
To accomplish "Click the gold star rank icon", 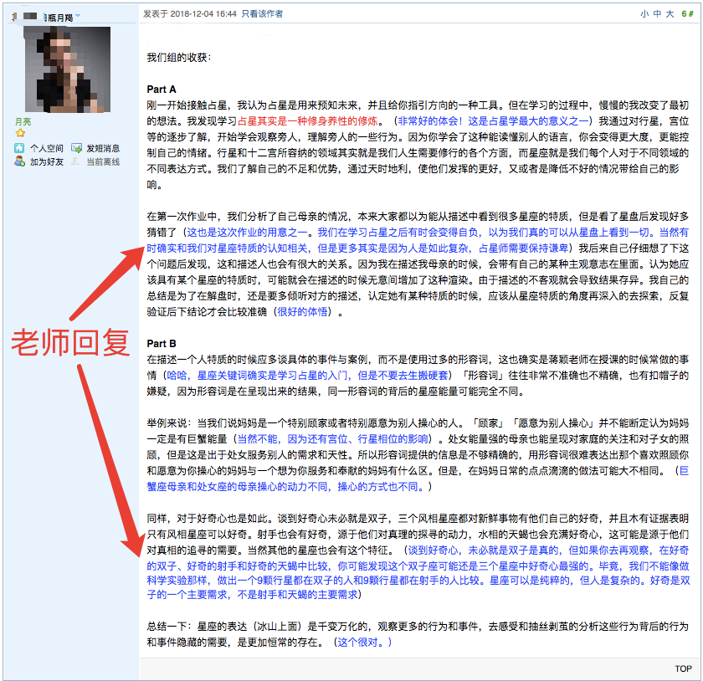I will click(x=20, y=134).
